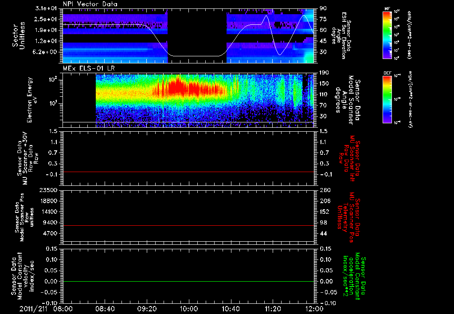The height and width of the screenshot is (314, 454).
Task: Click the 11:20 time axis label
Action: pos(273,309)
